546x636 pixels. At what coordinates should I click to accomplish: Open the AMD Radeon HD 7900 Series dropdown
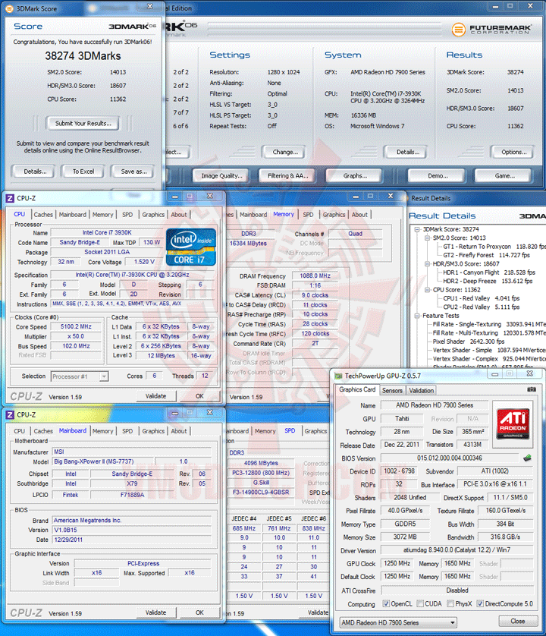[398, 622]
